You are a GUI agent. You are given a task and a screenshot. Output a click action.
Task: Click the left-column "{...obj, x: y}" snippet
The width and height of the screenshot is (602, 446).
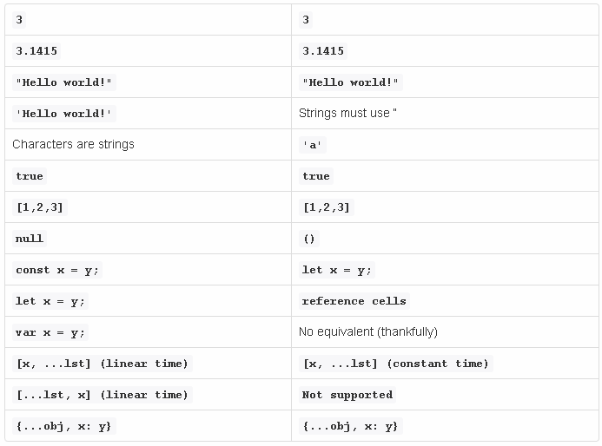(64, 426)
